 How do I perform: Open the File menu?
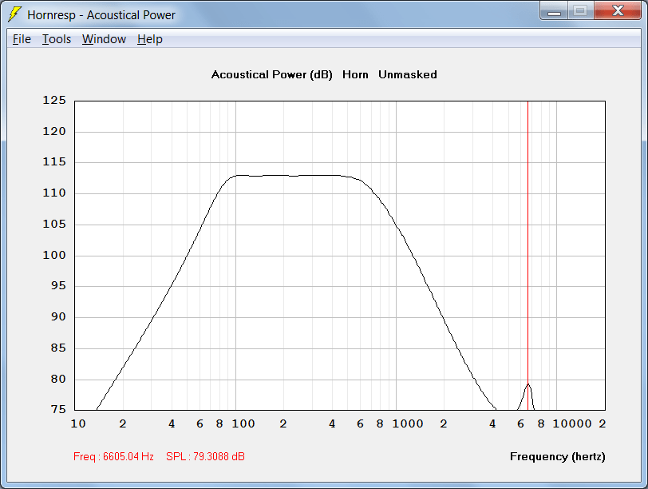[22, 39]
